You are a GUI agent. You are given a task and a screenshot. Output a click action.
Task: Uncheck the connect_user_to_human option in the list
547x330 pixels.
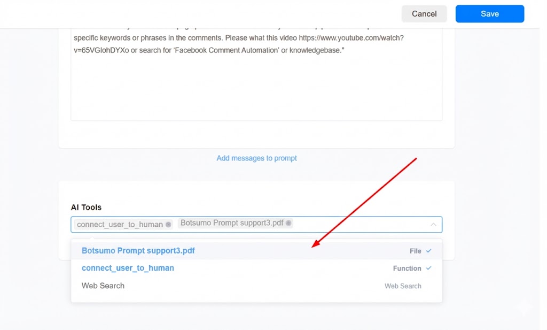[x=128, y=268]
